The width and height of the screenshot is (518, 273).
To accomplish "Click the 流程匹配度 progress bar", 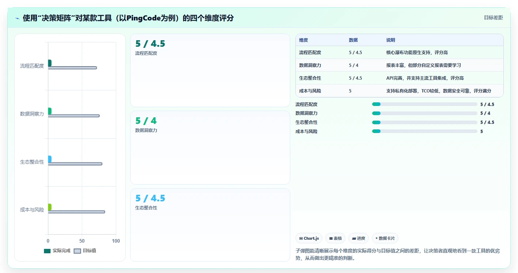I will coord(425,104).
